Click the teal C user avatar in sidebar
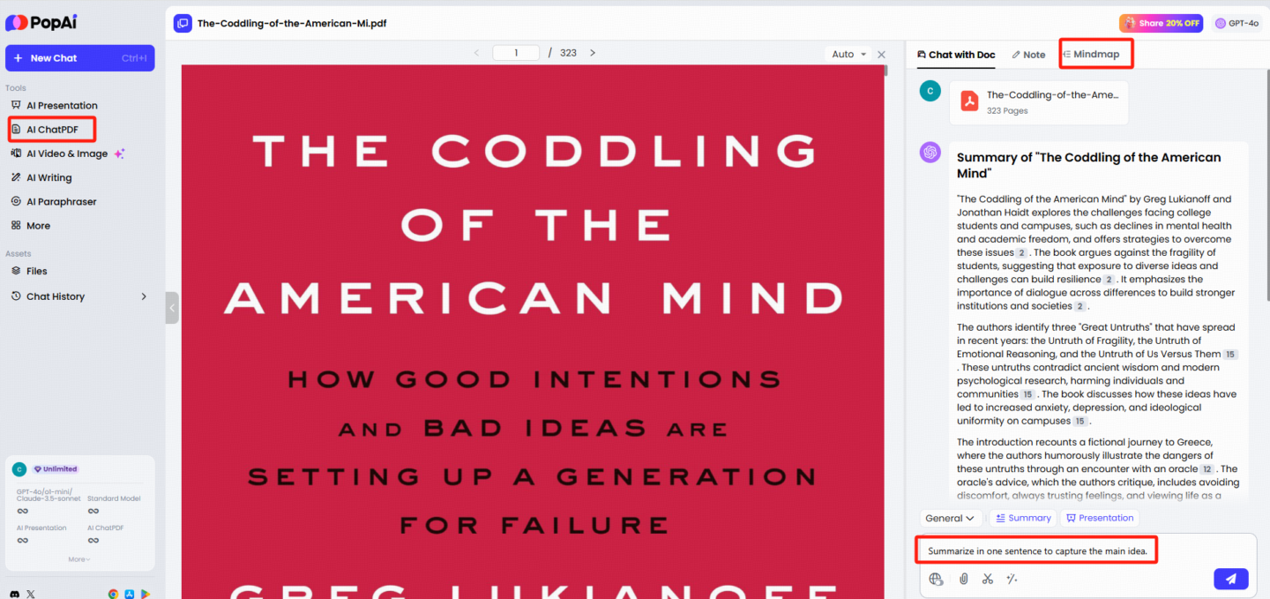1270x599 pixels. [19, 469]
